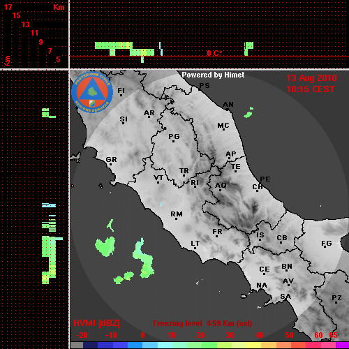Click the radar echo off the AN coast
The image size is (349, 349).
point(248,113)
